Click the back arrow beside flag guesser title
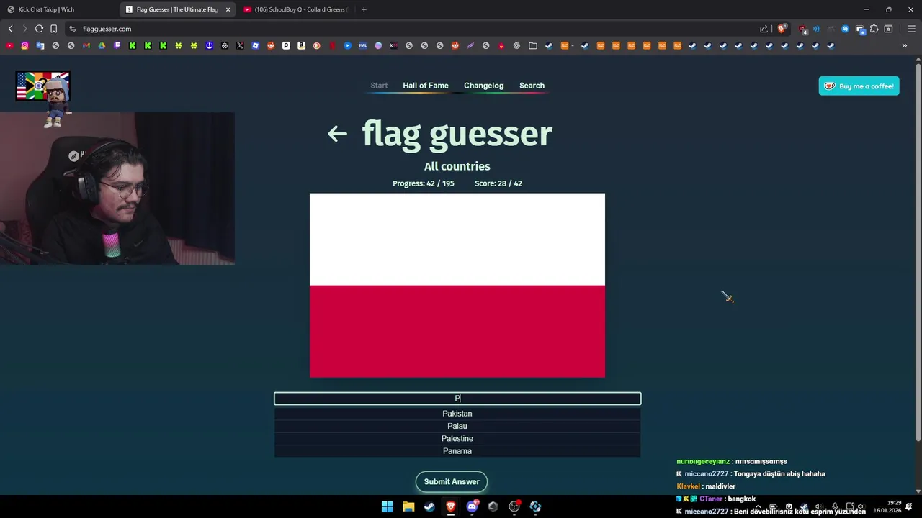 (337, 134)
